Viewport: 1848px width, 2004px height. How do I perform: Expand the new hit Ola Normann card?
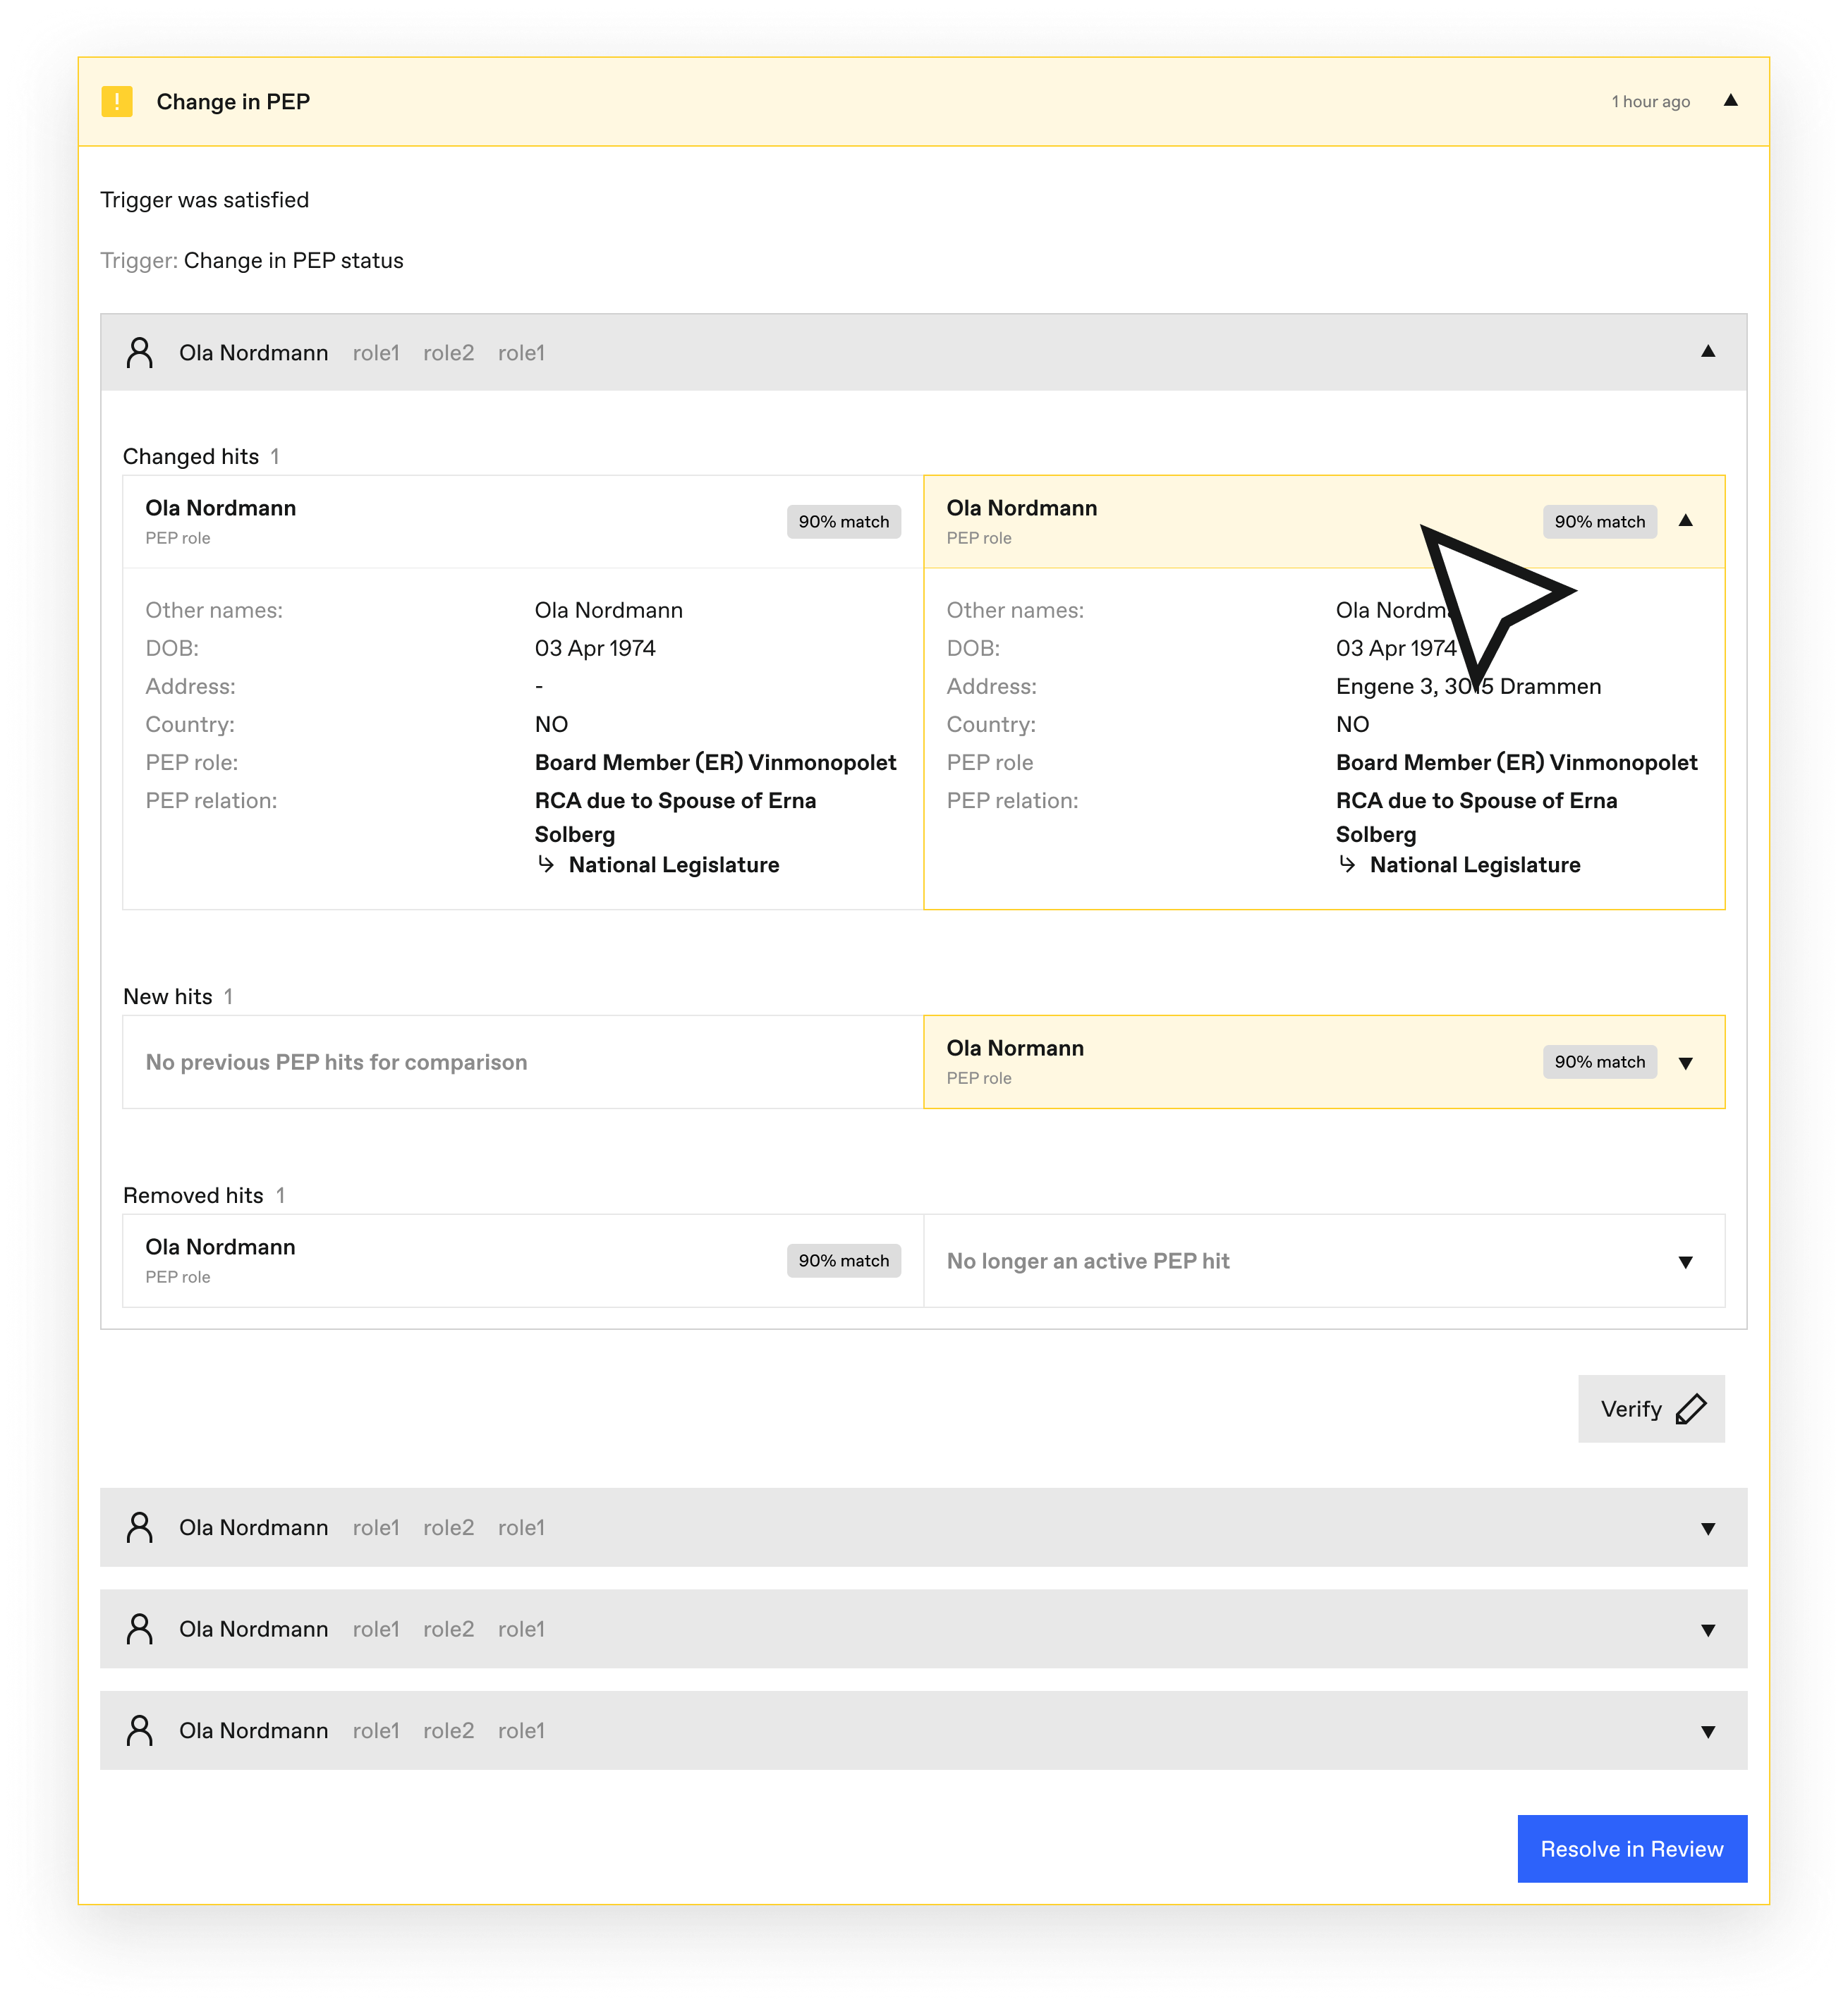1685,1063
